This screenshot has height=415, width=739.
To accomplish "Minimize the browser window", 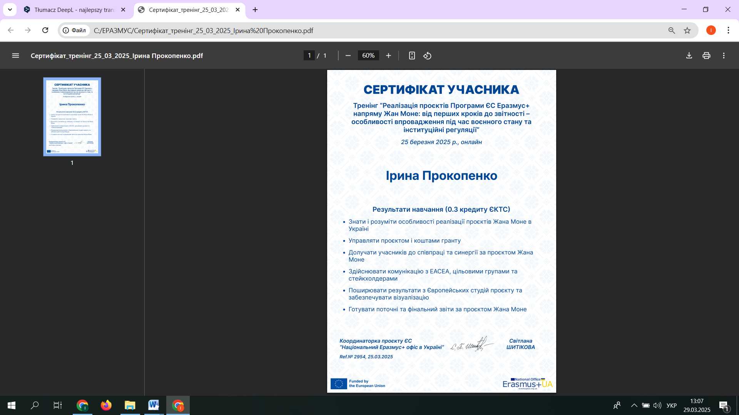I will click(684, 10).
